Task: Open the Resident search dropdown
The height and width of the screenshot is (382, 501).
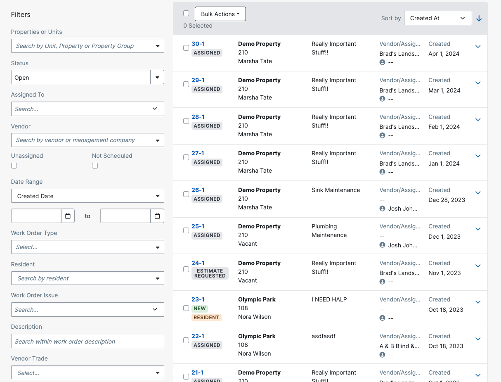Action: point(87,278)
